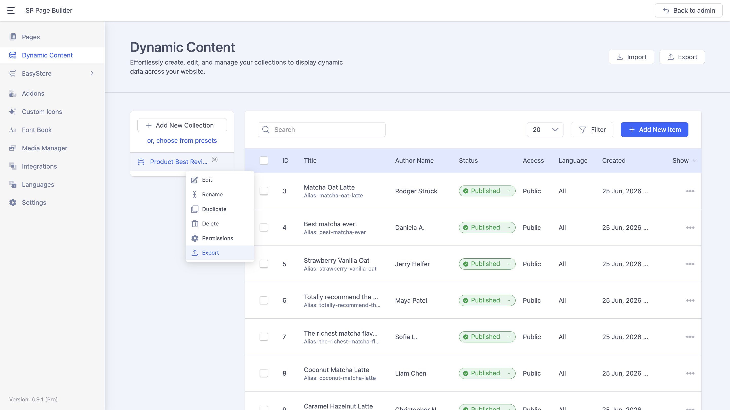The width and height of the screenshot is (730, 410).
Task: Open Media Manager
Action: [52, 148]
